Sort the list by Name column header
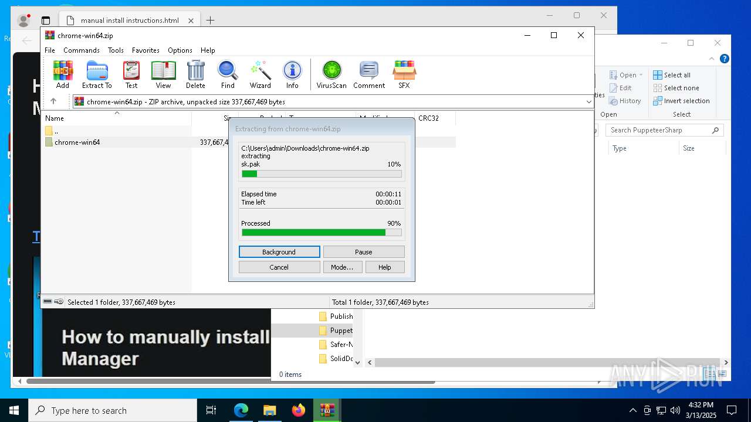 point(117,118)
